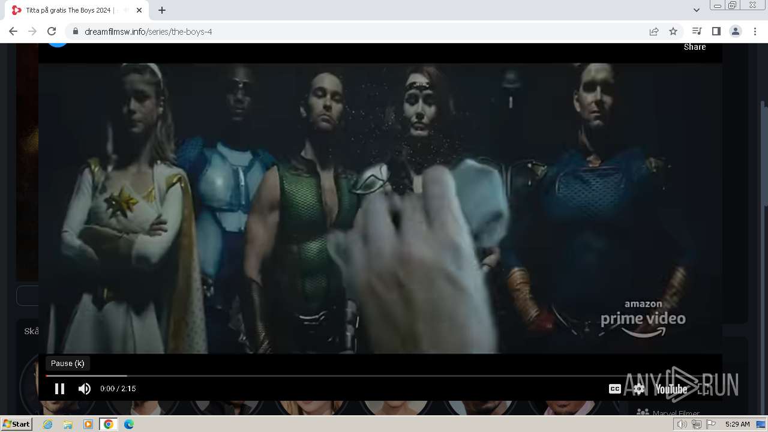The image size is (768, 432).
Task: Expand the tab search dropdown
Action: [697, 10]
